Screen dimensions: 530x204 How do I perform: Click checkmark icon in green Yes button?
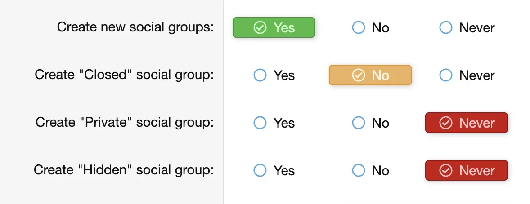pyautogui.click(x=260, y=27)
